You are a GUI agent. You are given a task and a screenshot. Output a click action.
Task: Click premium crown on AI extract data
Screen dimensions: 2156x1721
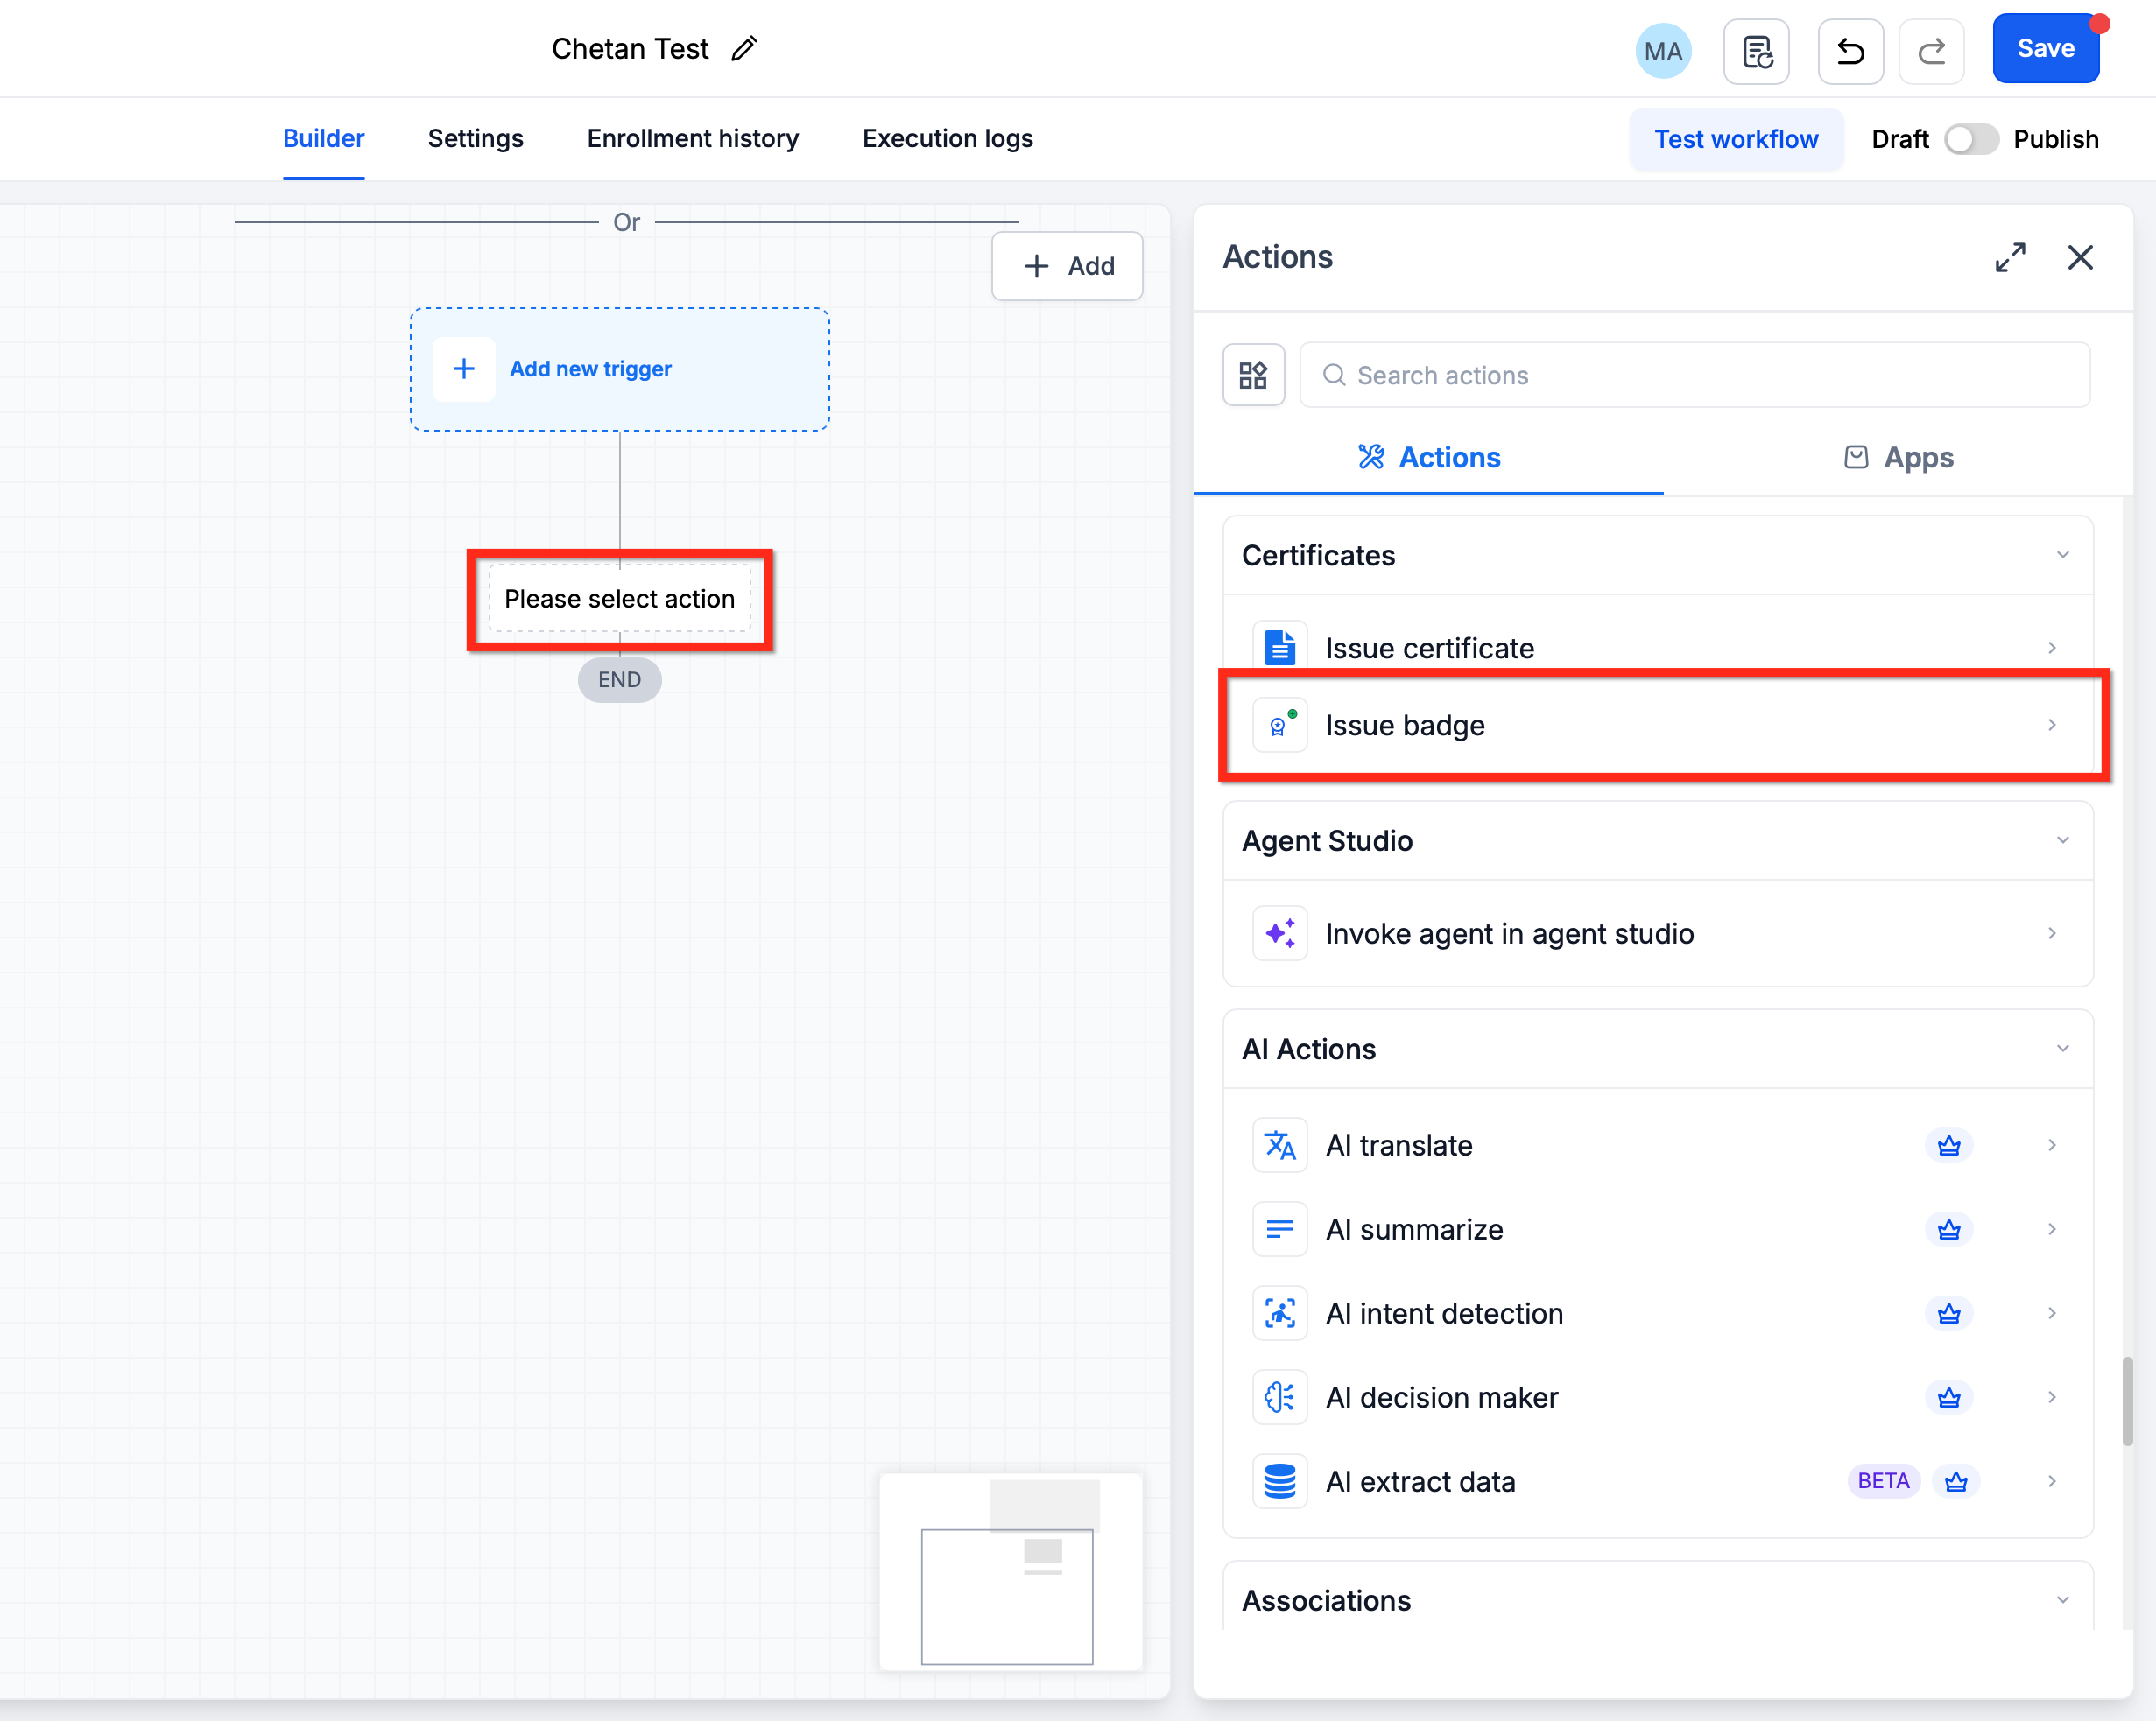pos(1956,1482)
